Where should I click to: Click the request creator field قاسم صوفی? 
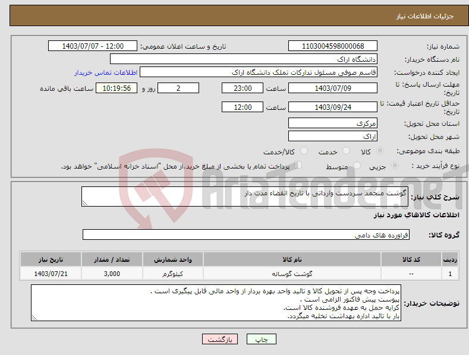pyautogui.click(x=259, y=72)
